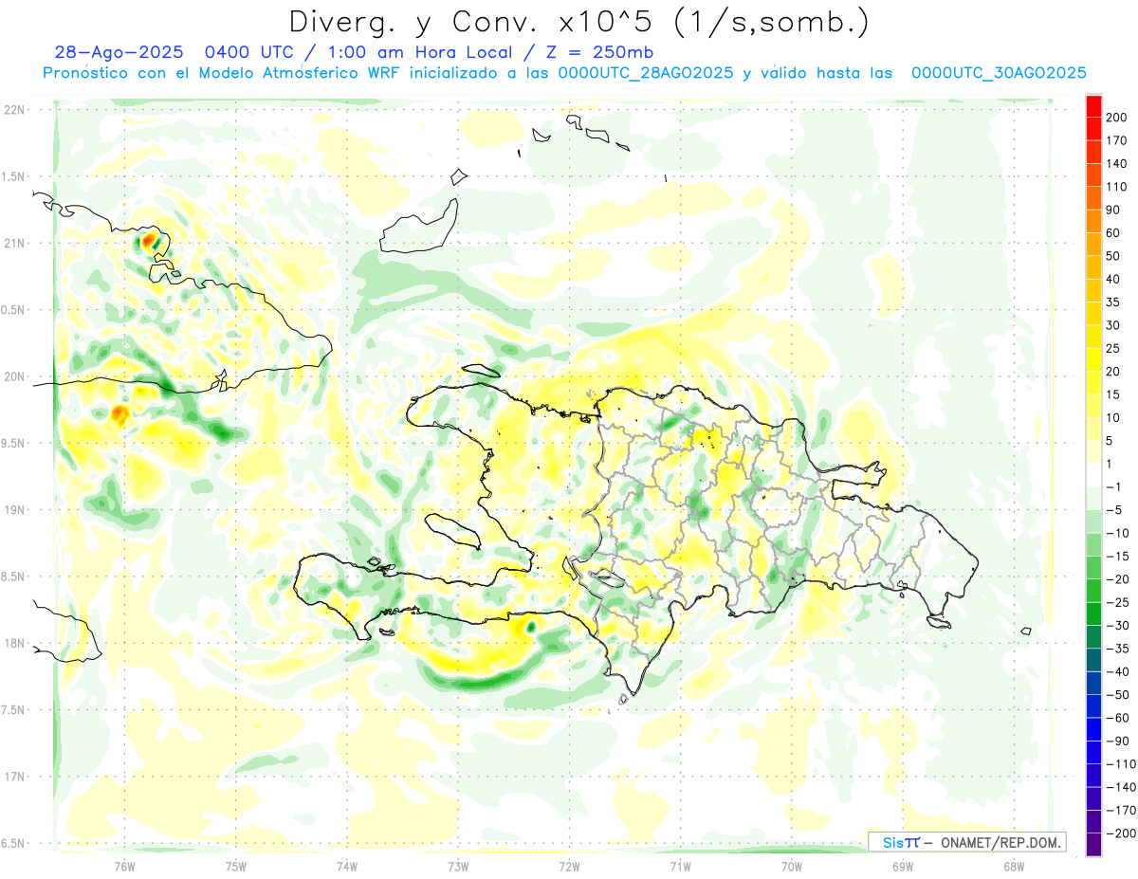
Task: Click the '-170' value on the color scale
Action: (x=1120, y=810)
